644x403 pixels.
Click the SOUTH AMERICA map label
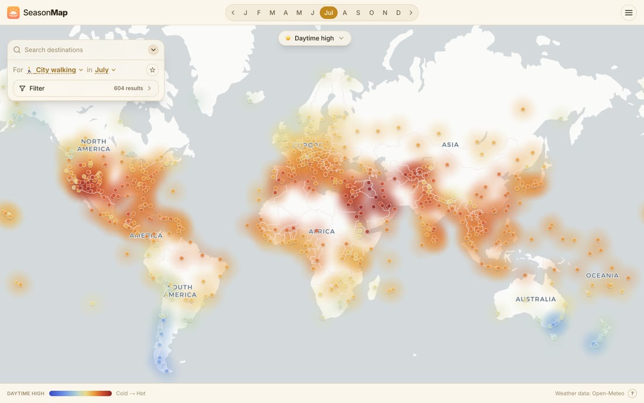180,291
